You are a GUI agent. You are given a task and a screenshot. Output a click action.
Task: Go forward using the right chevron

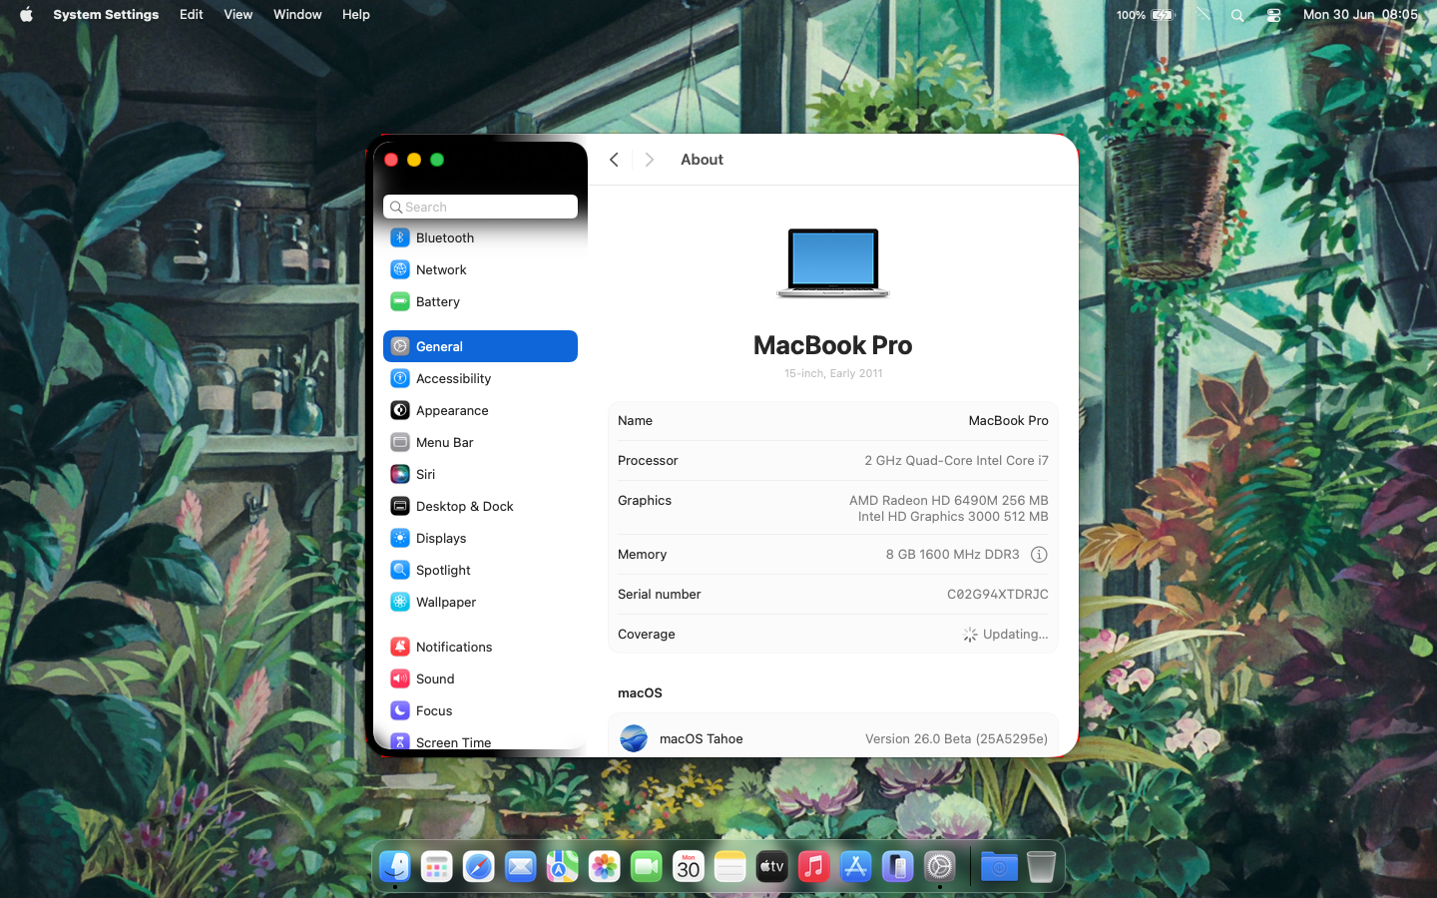(650, 160)
